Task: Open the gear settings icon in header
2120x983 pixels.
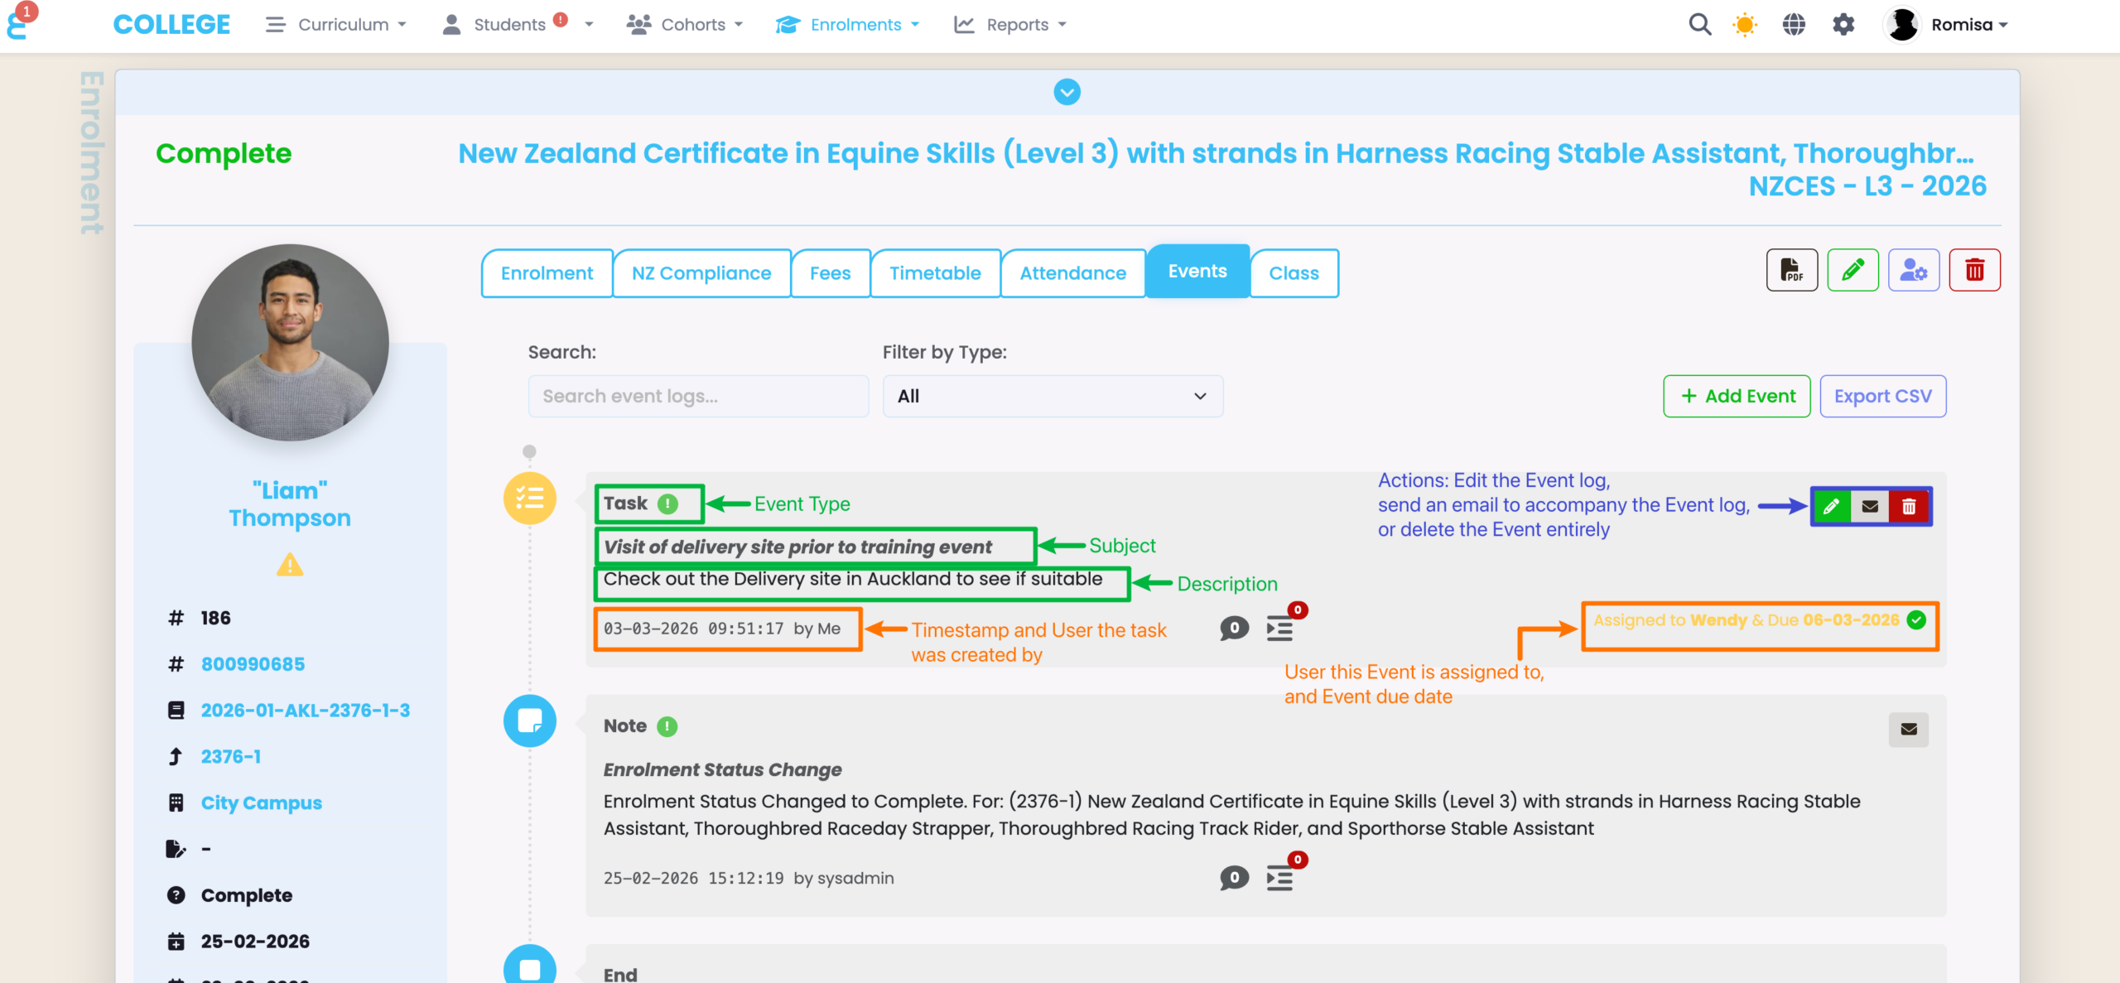Action: point(1843,25)
